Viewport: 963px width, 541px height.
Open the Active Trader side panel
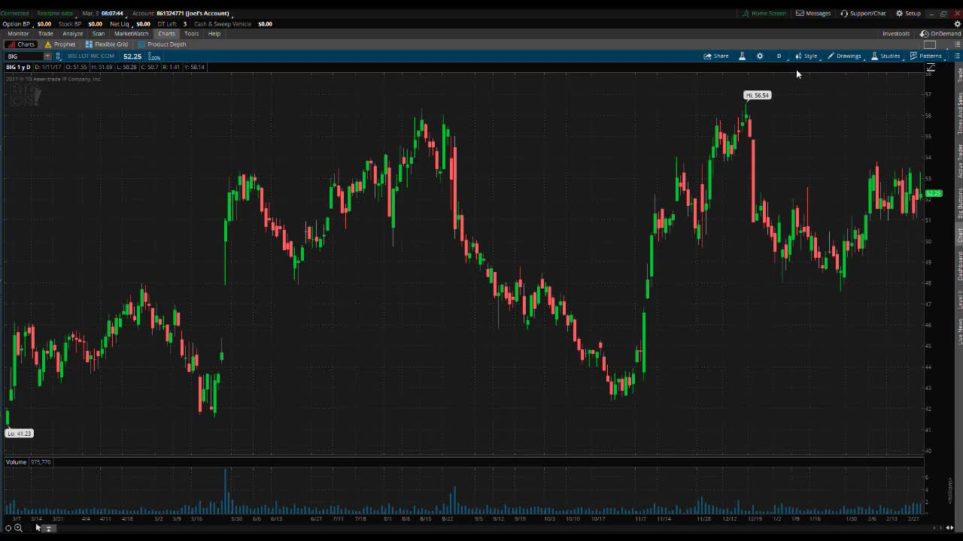[x=959, y=161]
